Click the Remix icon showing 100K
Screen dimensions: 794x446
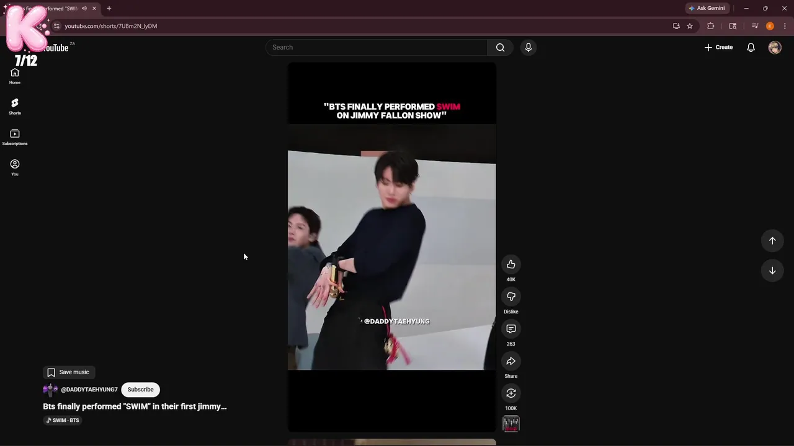(x=511, y=393)
